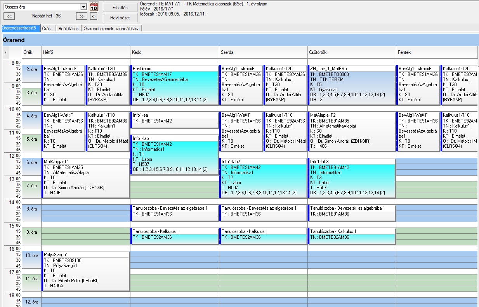Image resolution: width=479 pixels, height=307 pixels.
Task: Select Hétfő's Kalkulus1-T10 block
Action: click(108, 131)
